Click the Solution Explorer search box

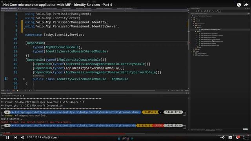click(x=218, y=14)
